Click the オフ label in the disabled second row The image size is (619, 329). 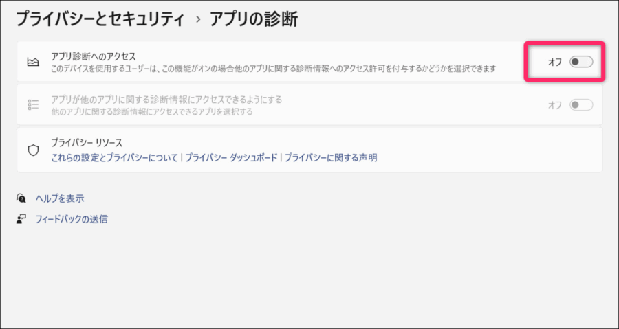(x=554, y=105)
